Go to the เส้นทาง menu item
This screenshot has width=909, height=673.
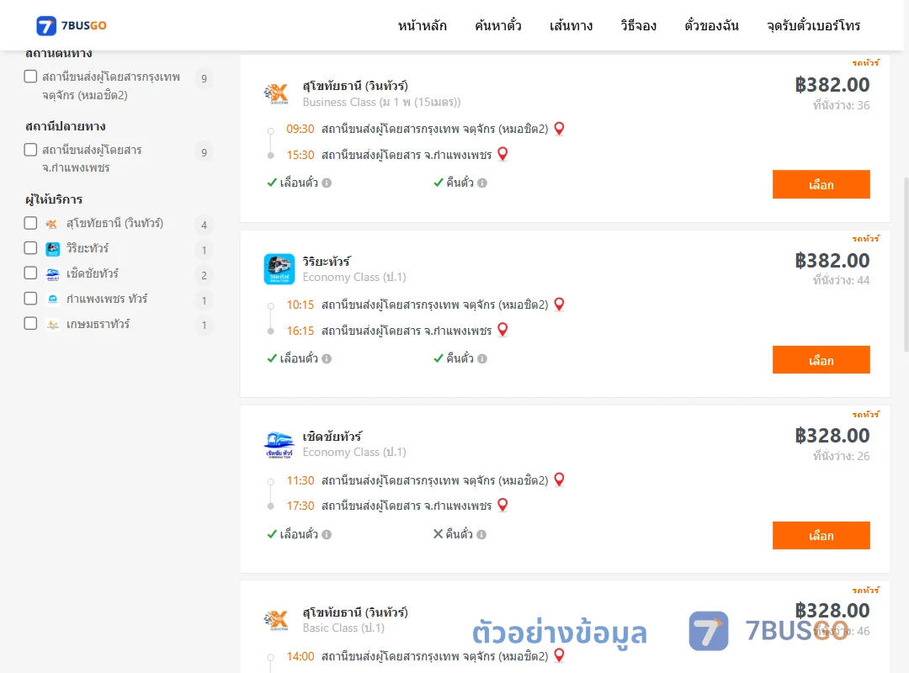[x=571, y=25]
